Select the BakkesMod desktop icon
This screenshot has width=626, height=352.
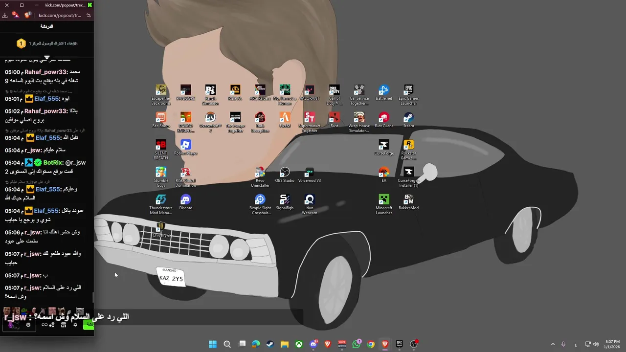click(x=409, y=202)
